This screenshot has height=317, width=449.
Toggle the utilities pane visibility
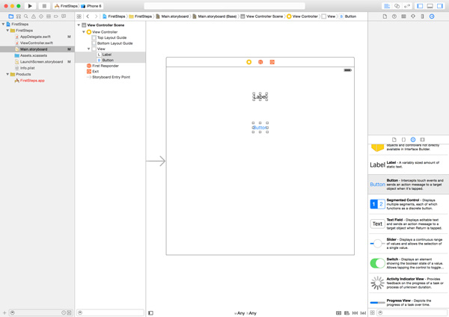tap(440, 6)
